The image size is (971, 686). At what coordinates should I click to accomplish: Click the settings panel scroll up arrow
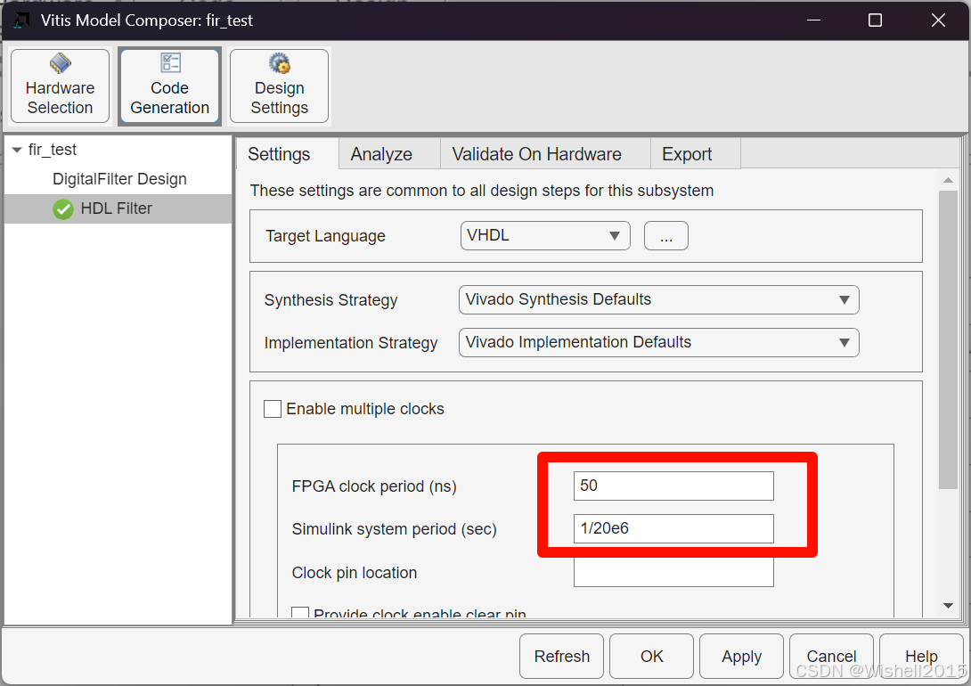tap(948, 180)
